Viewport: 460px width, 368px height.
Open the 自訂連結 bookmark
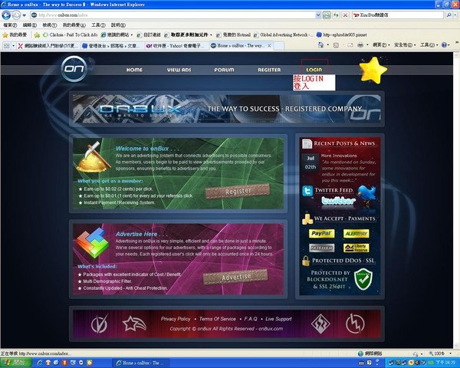(x=149, y=35)
